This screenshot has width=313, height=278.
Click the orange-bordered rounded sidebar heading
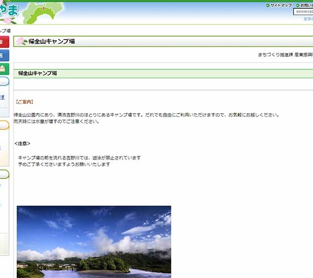click(x=4, y=125)
